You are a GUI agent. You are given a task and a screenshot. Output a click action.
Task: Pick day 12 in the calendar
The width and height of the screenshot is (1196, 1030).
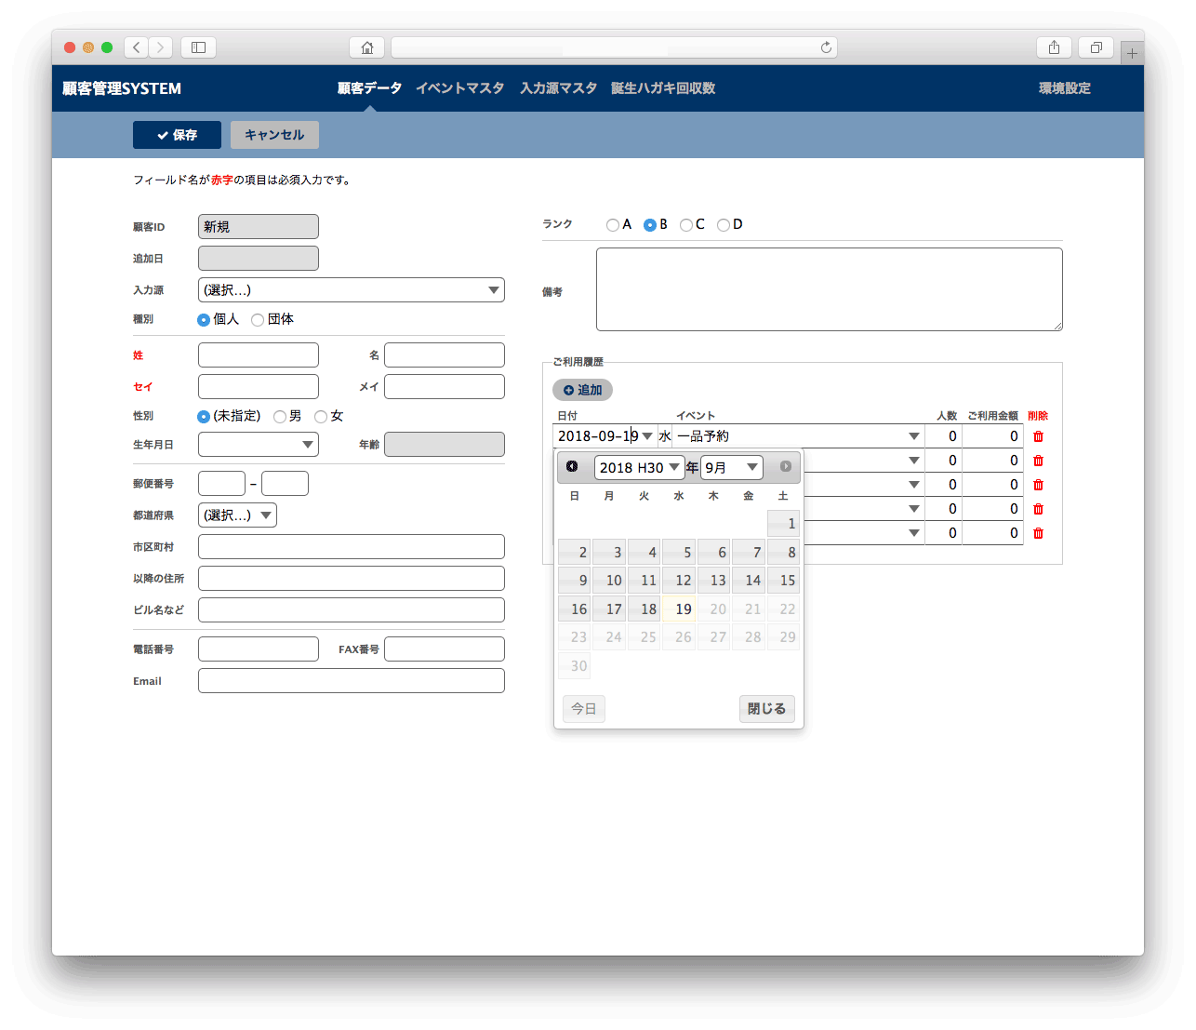pyautogui.click(x=679, y=580)
